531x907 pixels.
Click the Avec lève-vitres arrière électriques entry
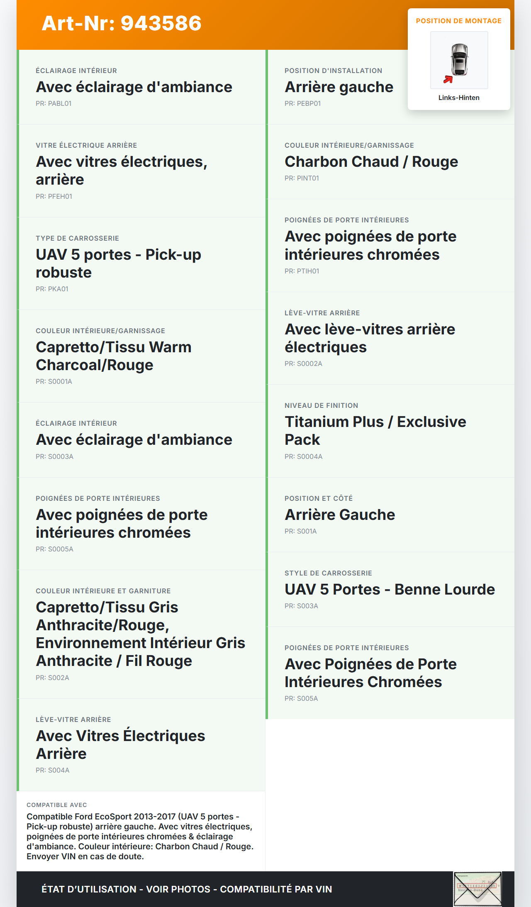370,338
